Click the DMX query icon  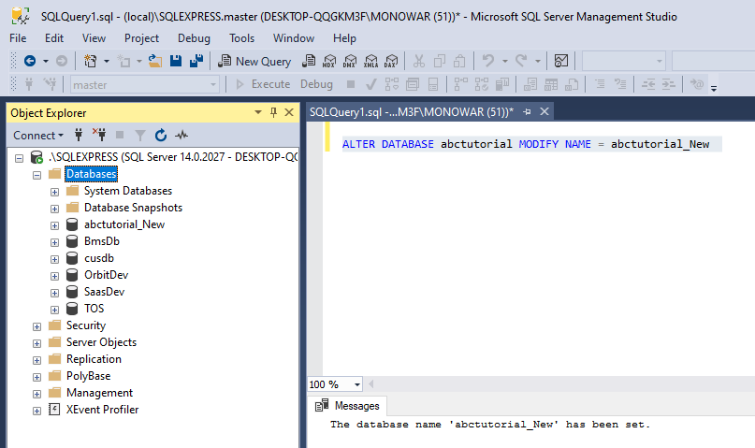pos(350,61)
